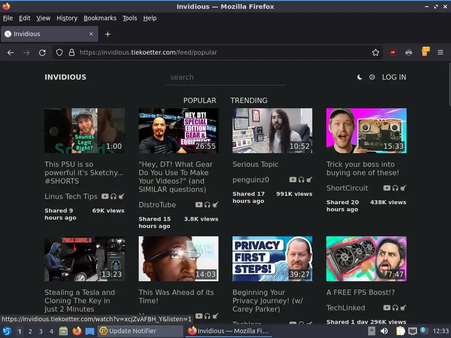The height and width of the screenshot is (338, 451).
Task: Open the Bookmarks menu
Action: click(x=100, y=18)
